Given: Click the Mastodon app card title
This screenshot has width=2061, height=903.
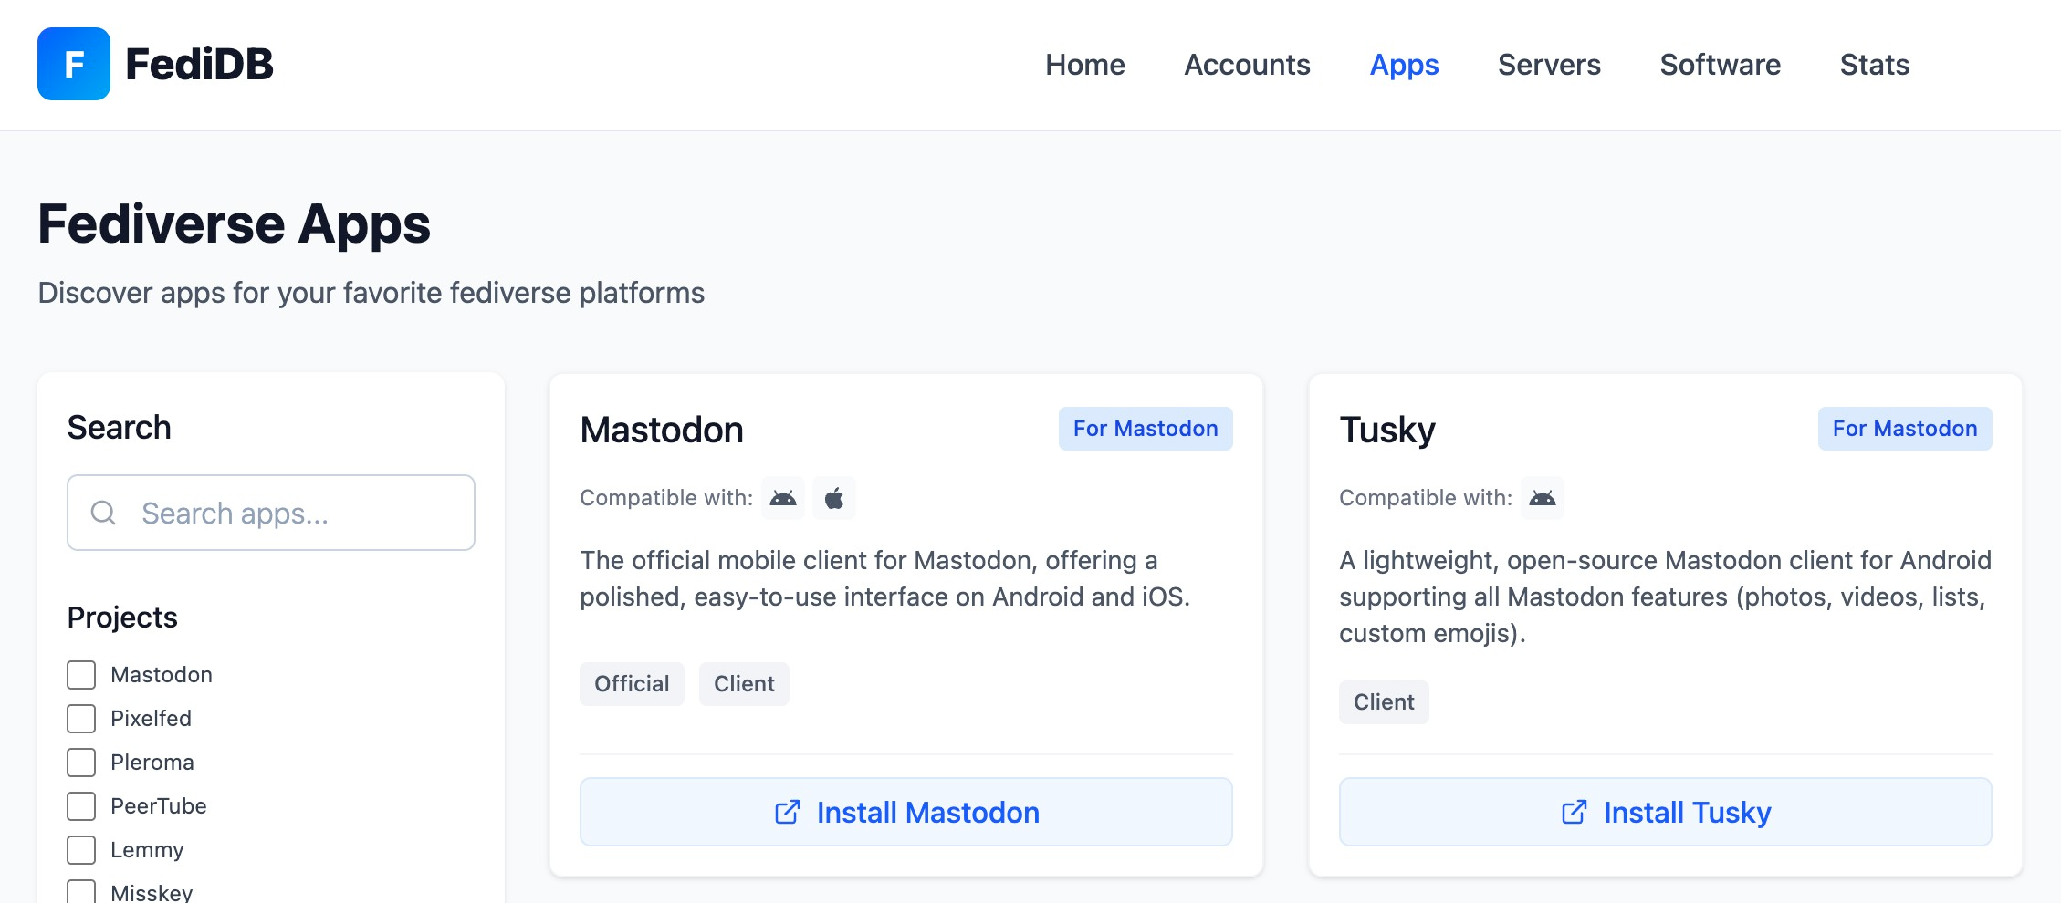Looking at the screenshot, I should (x=662, y=430).
